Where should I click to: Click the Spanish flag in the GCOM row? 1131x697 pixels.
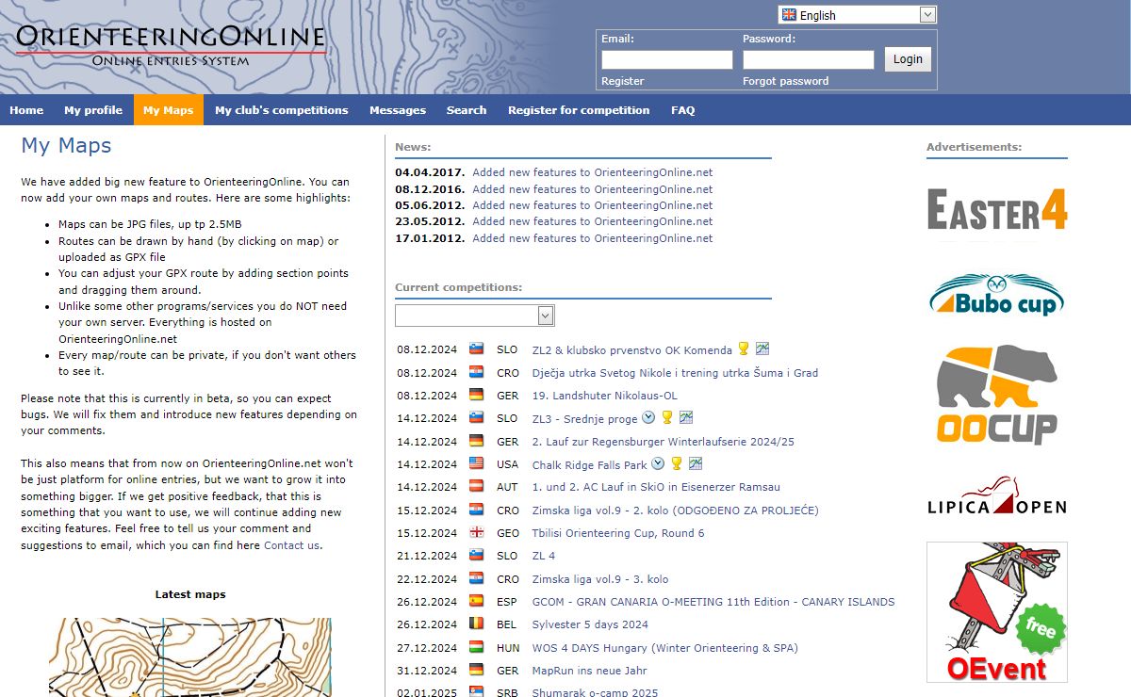(x=476, y=602)
